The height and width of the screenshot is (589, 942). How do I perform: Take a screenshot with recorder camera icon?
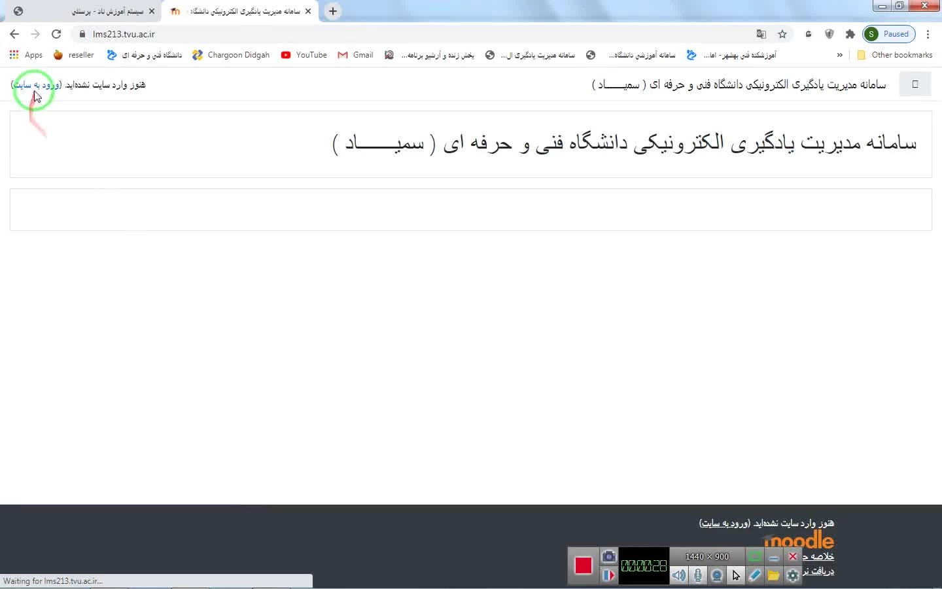point(609,556)
